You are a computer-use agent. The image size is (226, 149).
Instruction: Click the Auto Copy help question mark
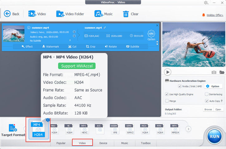click(x=222, y=101)
